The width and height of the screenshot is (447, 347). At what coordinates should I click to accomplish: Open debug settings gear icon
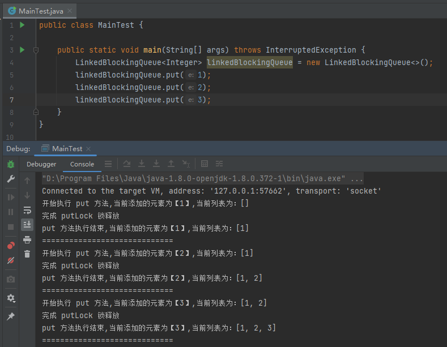(11, 298)
